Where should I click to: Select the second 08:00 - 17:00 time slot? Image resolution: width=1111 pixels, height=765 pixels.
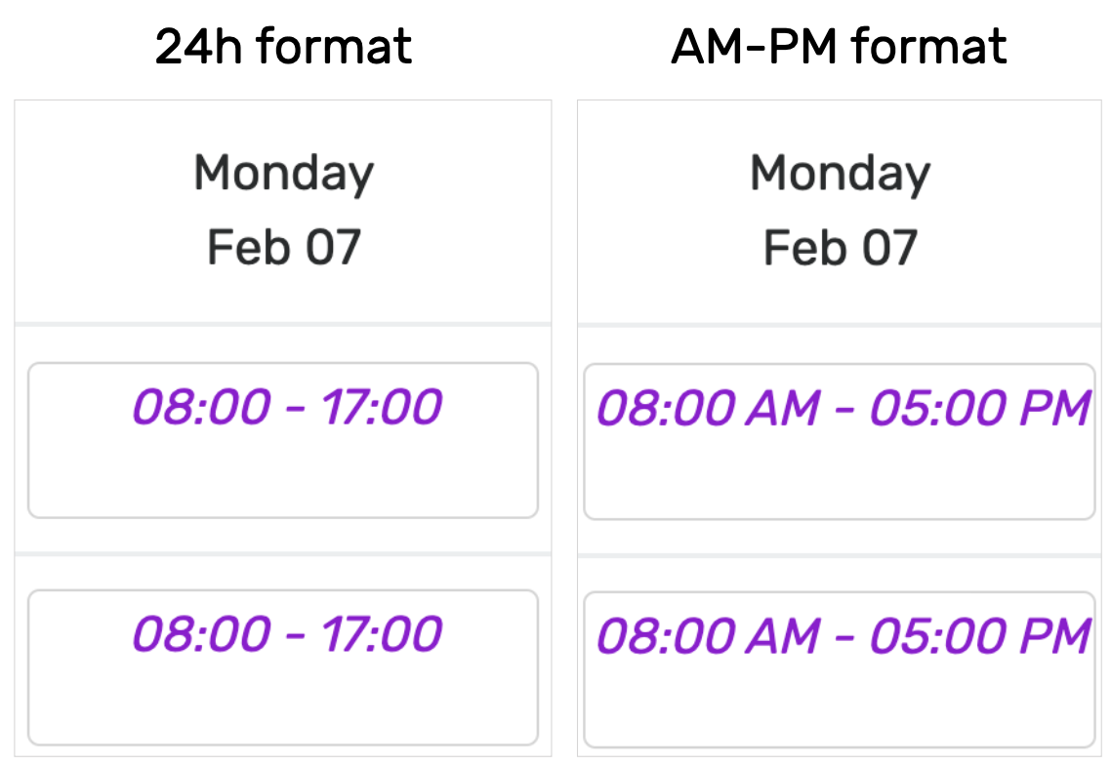click(283, 667)
